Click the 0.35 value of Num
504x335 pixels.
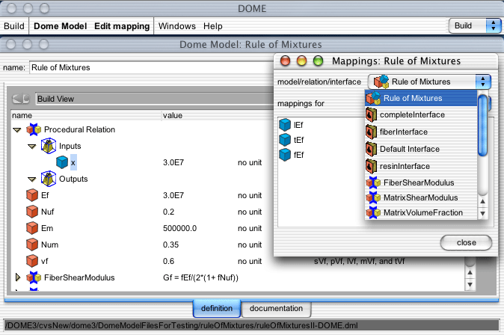point(170,245)
